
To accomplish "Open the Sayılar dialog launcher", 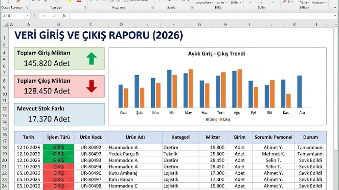I will 191,7.
